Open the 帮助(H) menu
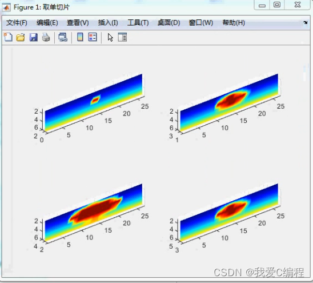 pos(234,23)
